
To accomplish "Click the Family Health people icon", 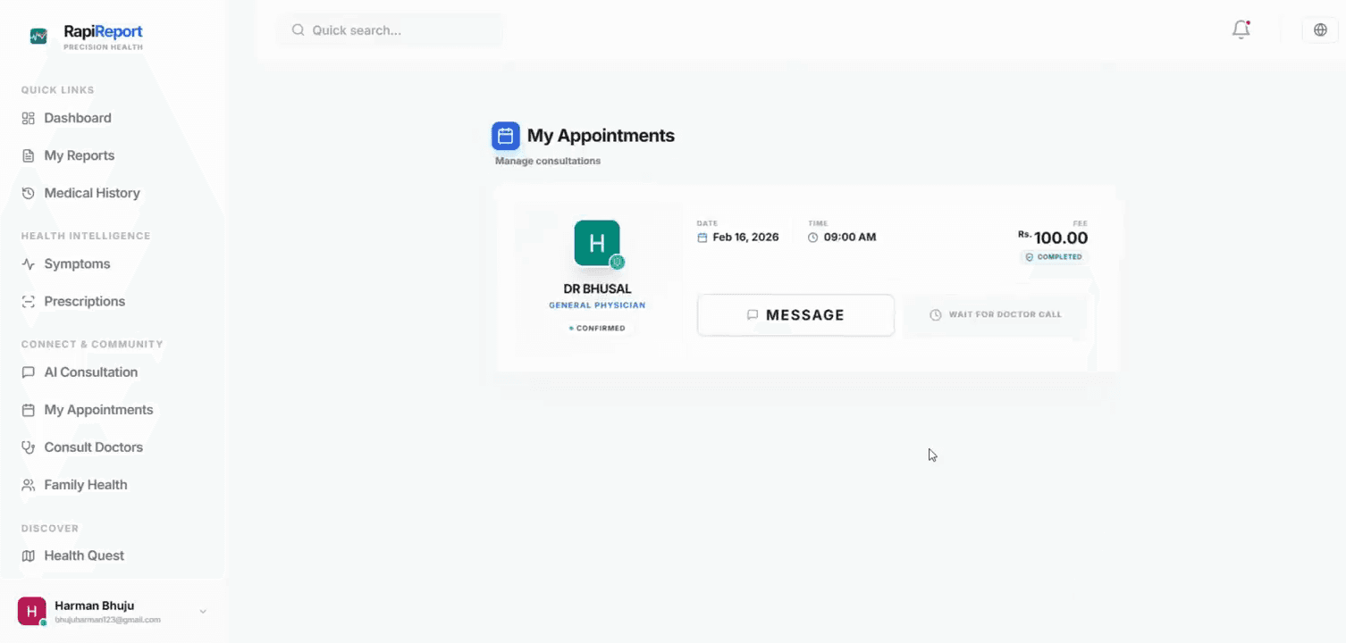I will (x=29, y=485).
